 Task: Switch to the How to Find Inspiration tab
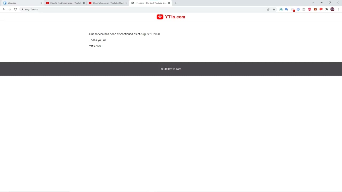pos(65,3)
